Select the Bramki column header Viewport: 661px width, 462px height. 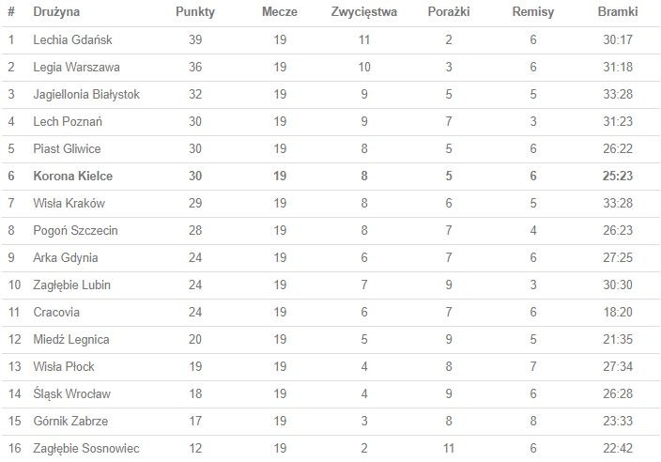click(x=618, y=12)
